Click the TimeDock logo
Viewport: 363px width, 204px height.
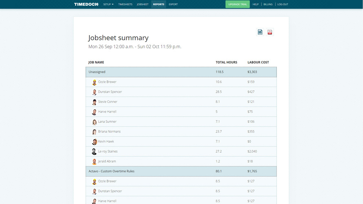pyautogui.click(x=86, y=4)
